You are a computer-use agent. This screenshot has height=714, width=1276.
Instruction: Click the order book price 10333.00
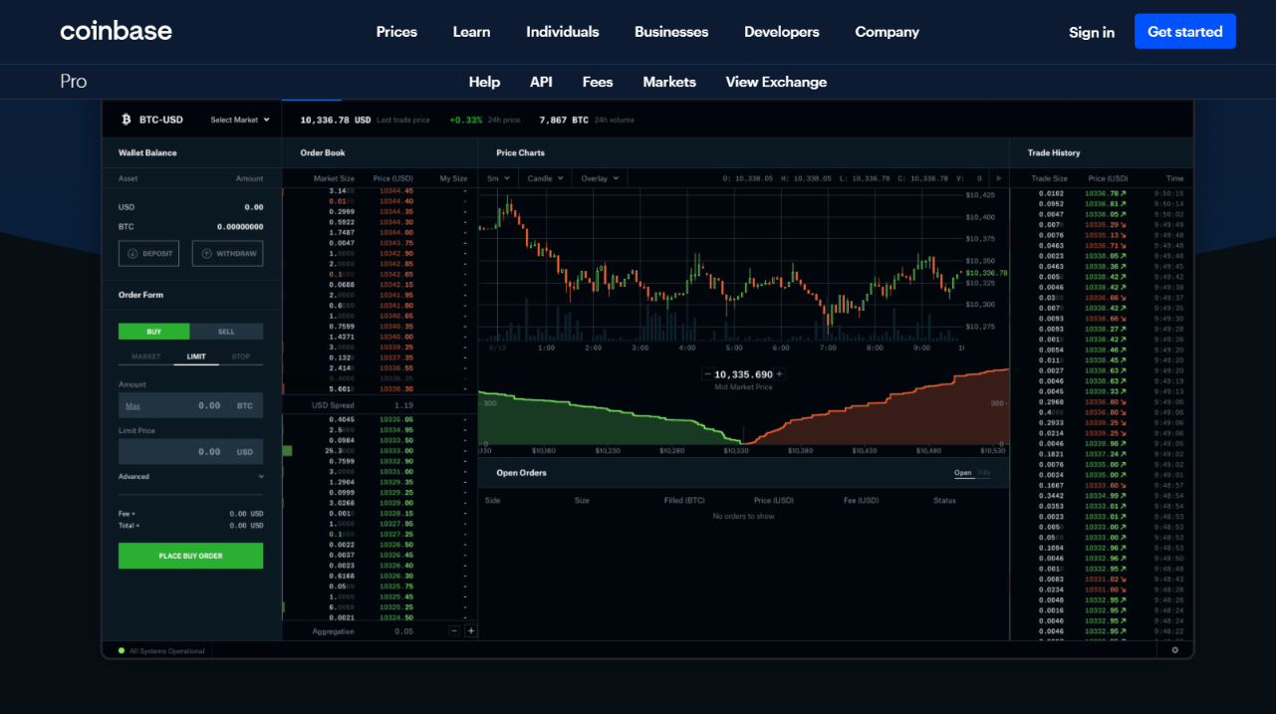click(x=396, y=450)
